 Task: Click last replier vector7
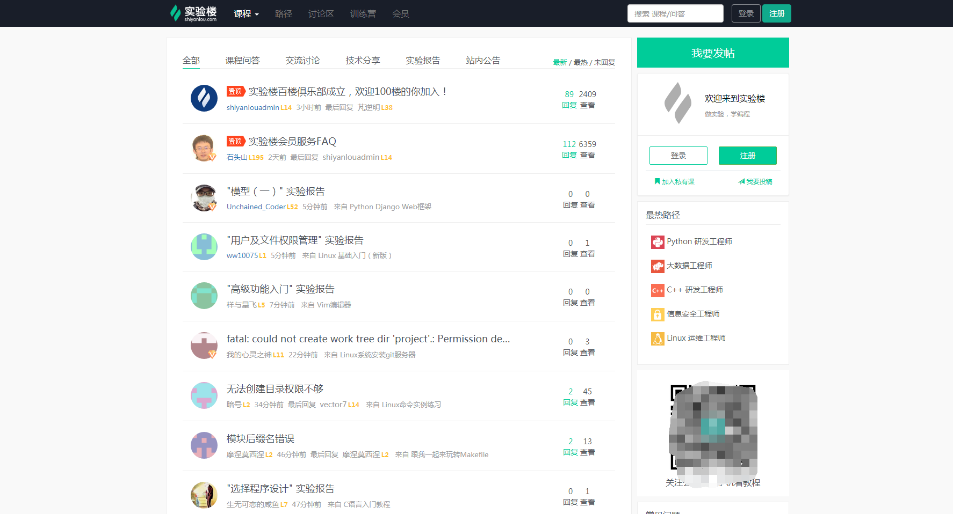point(333,405)
